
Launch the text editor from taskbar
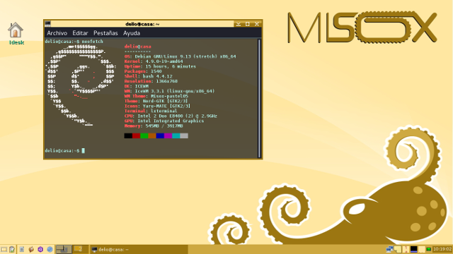click(22, 249)
